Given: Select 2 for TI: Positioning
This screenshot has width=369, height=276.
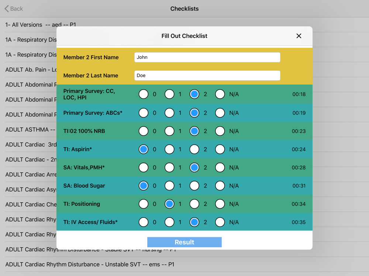Looking at the screenshot, I should pos(194,204).
